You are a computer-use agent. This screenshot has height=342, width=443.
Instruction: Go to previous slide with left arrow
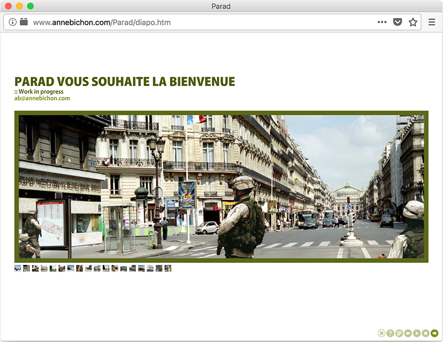(408, 333)
